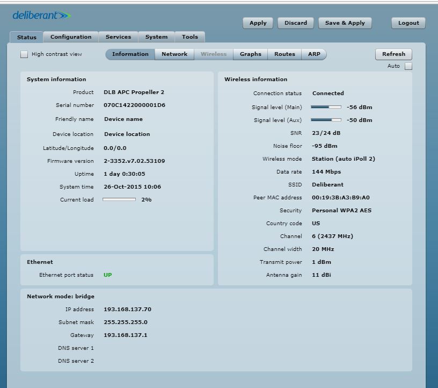Click Save & Apply button
The image size is (438, 388).
coord(345,23)
